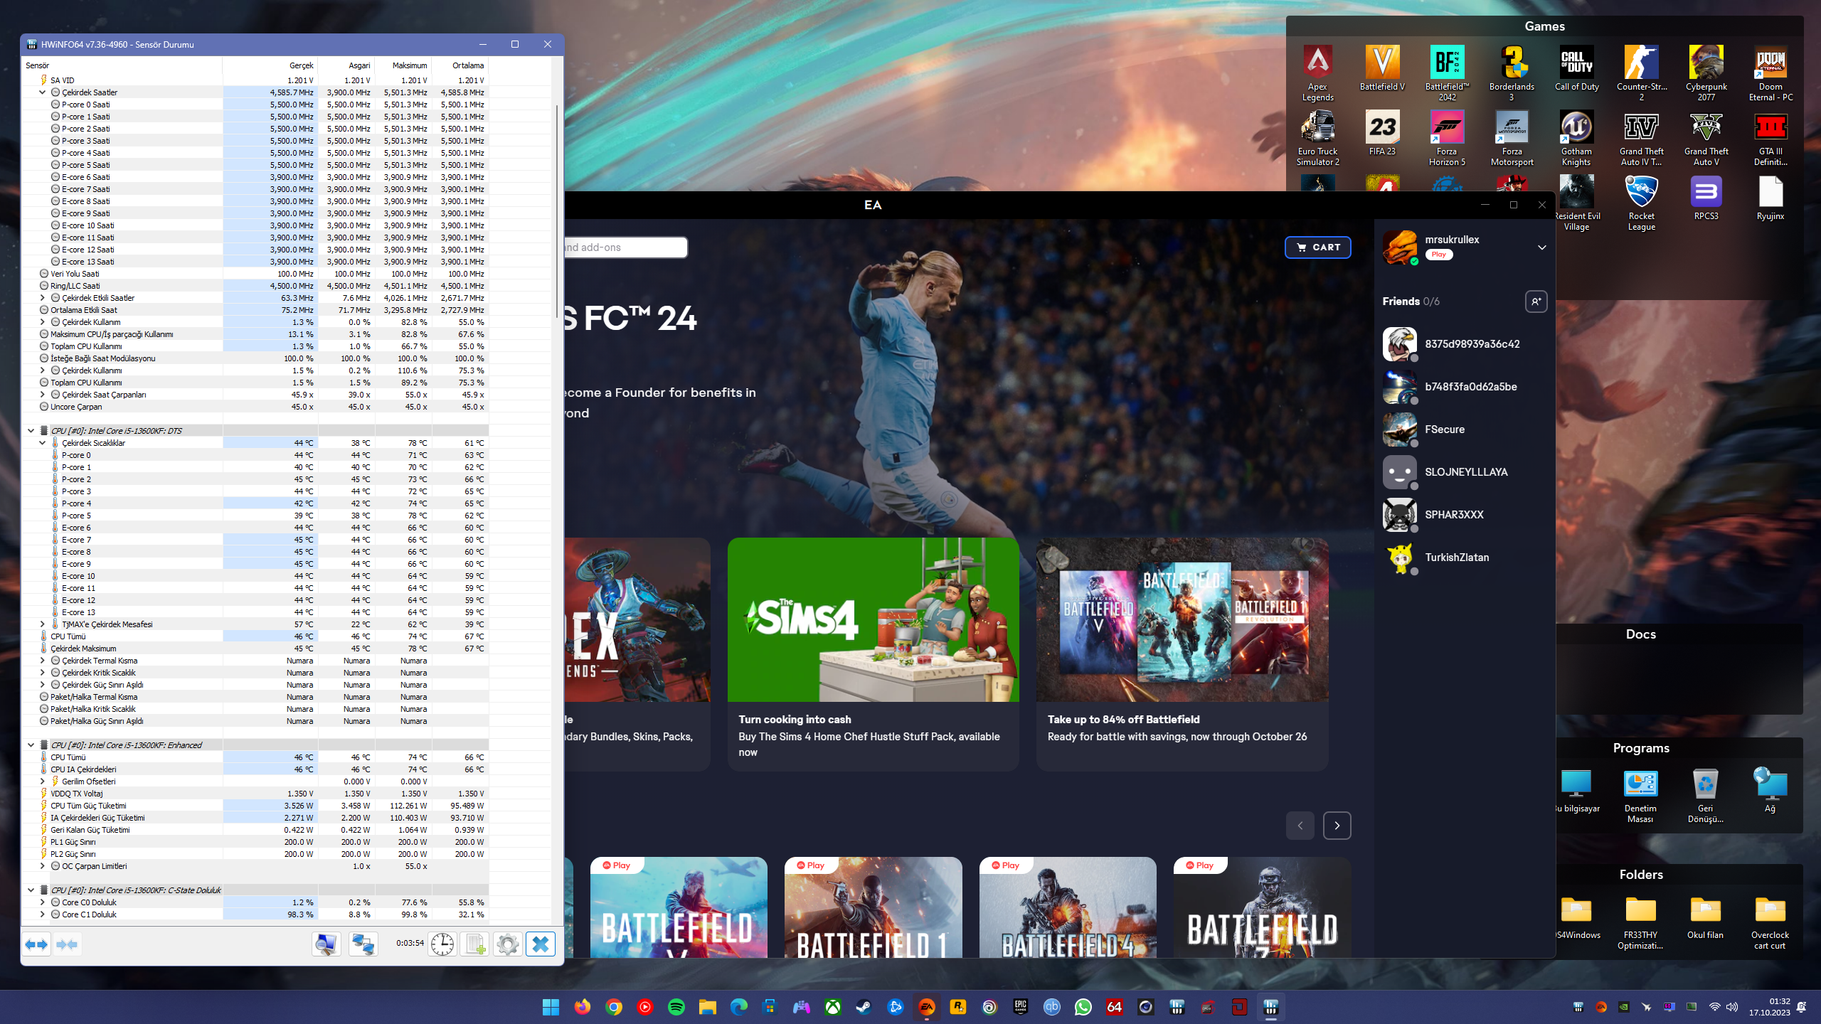Click the CART button in EA
The height and width of the screenshot is (1024, 1821).
pos(1317,247)
